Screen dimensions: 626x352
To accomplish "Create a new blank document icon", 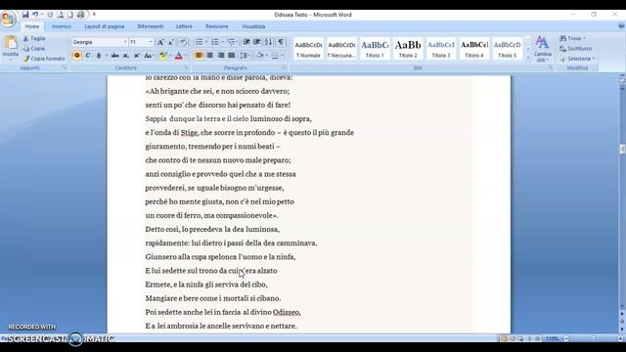I will click(70, 15).
